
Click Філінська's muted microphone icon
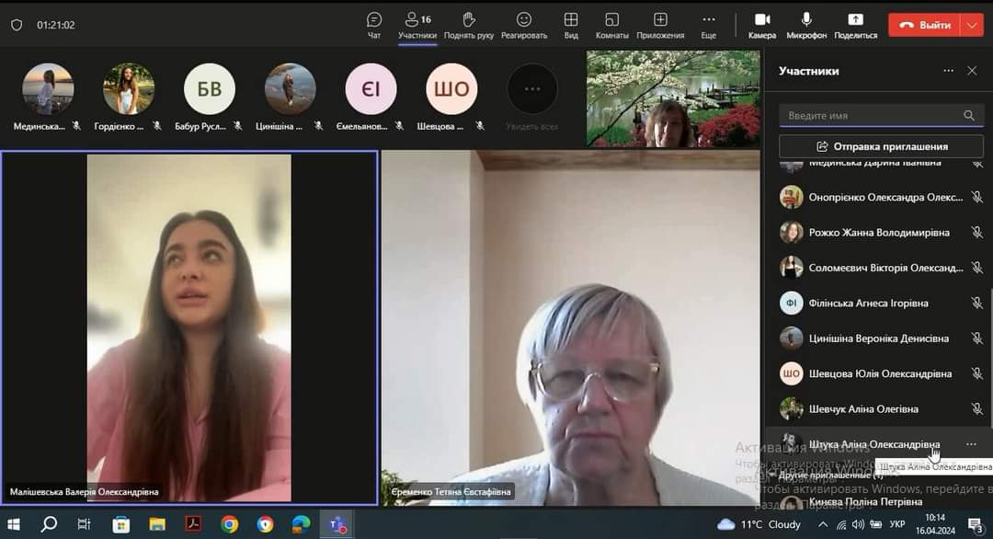point(976,303)
